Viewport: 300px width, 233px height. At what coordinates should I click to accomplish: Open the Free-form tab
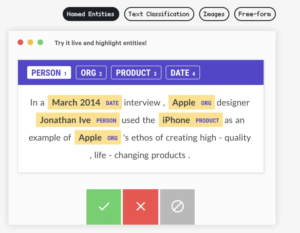tap(255, 14)
